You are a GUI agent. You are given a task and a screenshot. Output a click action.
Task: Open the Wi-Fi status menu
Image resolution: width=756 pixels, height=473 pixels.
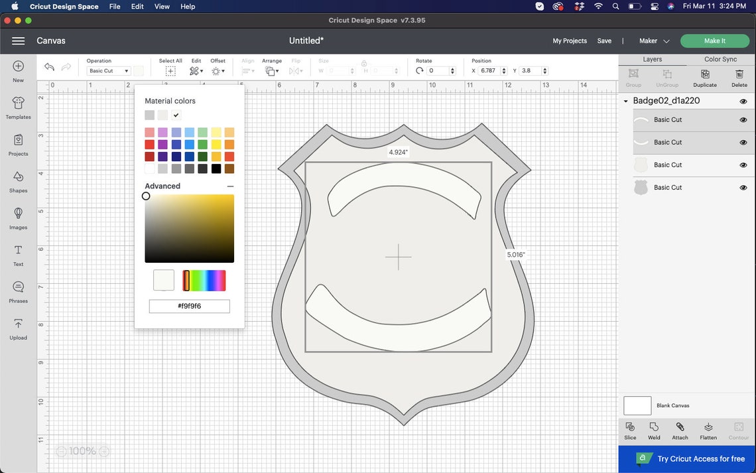tap(598, 6)
